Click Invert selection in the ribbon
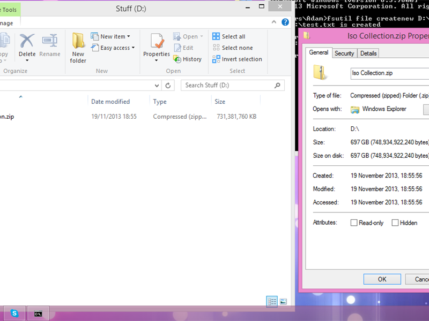Image resolution: width=429 pixels, height=321 pixels. (237, 59)
